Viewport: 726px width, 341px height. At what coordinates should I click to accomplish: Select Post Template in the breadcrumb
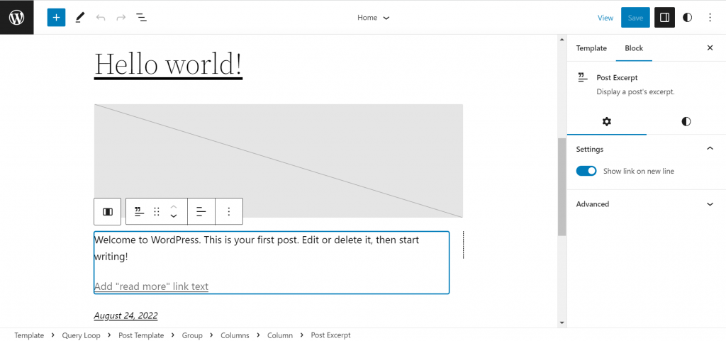(x=141, y=335)
